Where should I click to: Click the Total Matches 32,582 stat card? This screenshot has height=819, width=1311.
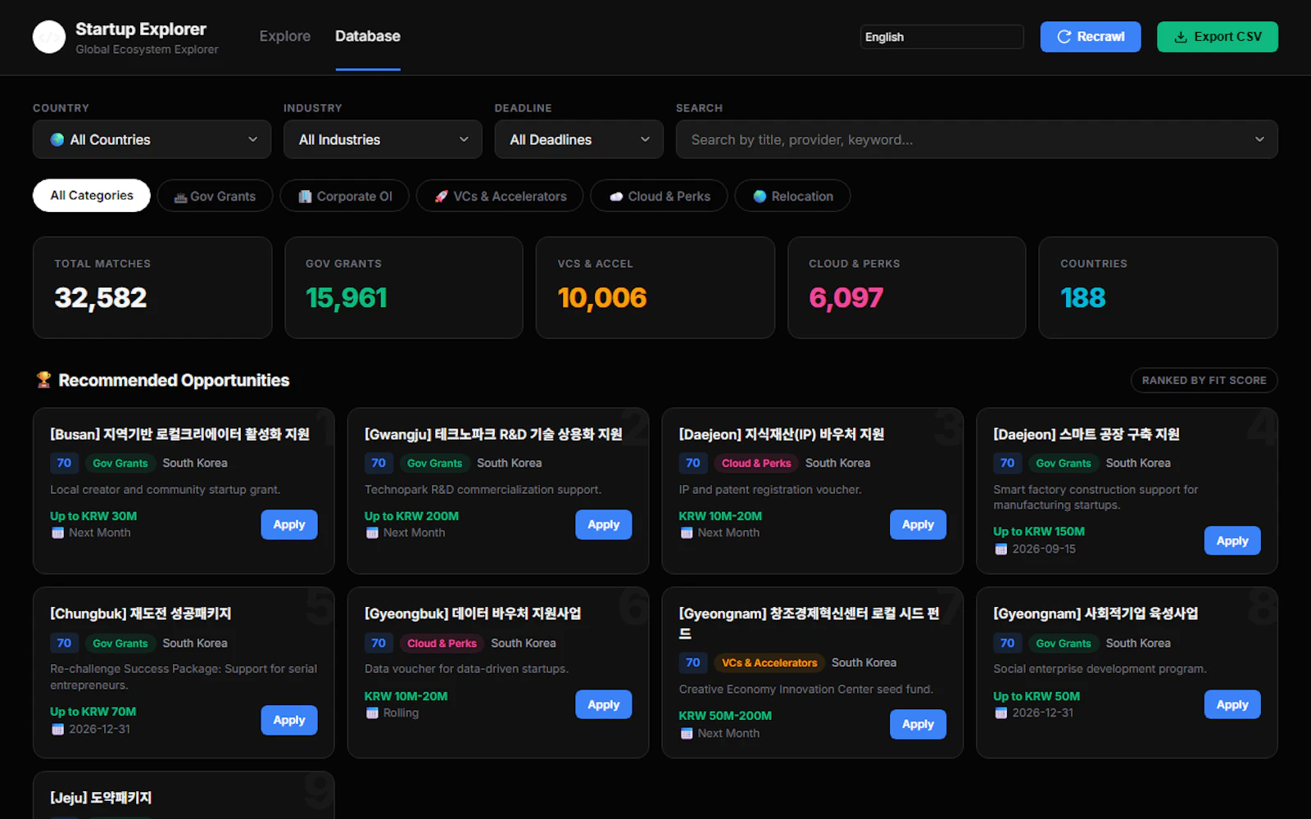point(152,287)
